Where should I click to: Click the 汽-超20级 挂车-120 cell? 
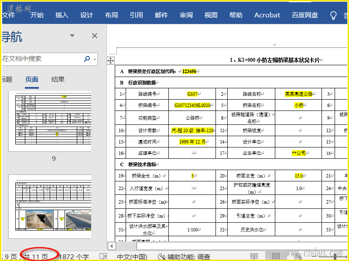[x=192, y=130]
